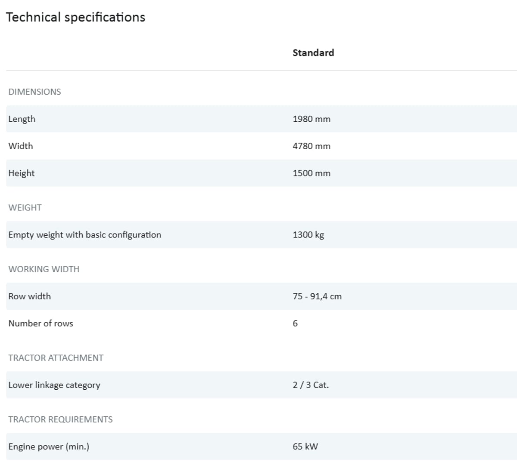Click the 2 / 3 Cat. value
This screenshot has width=517, height=468.
click(x=310, y=385)
